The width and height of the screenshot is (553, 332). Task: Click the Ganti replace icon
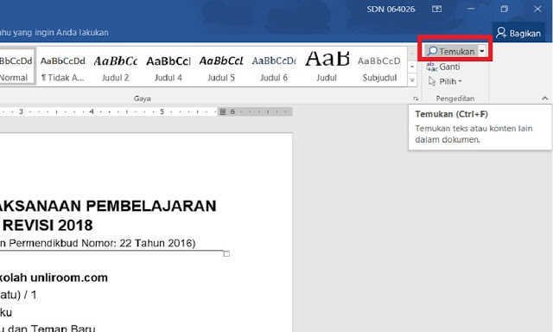coord(432,67)
